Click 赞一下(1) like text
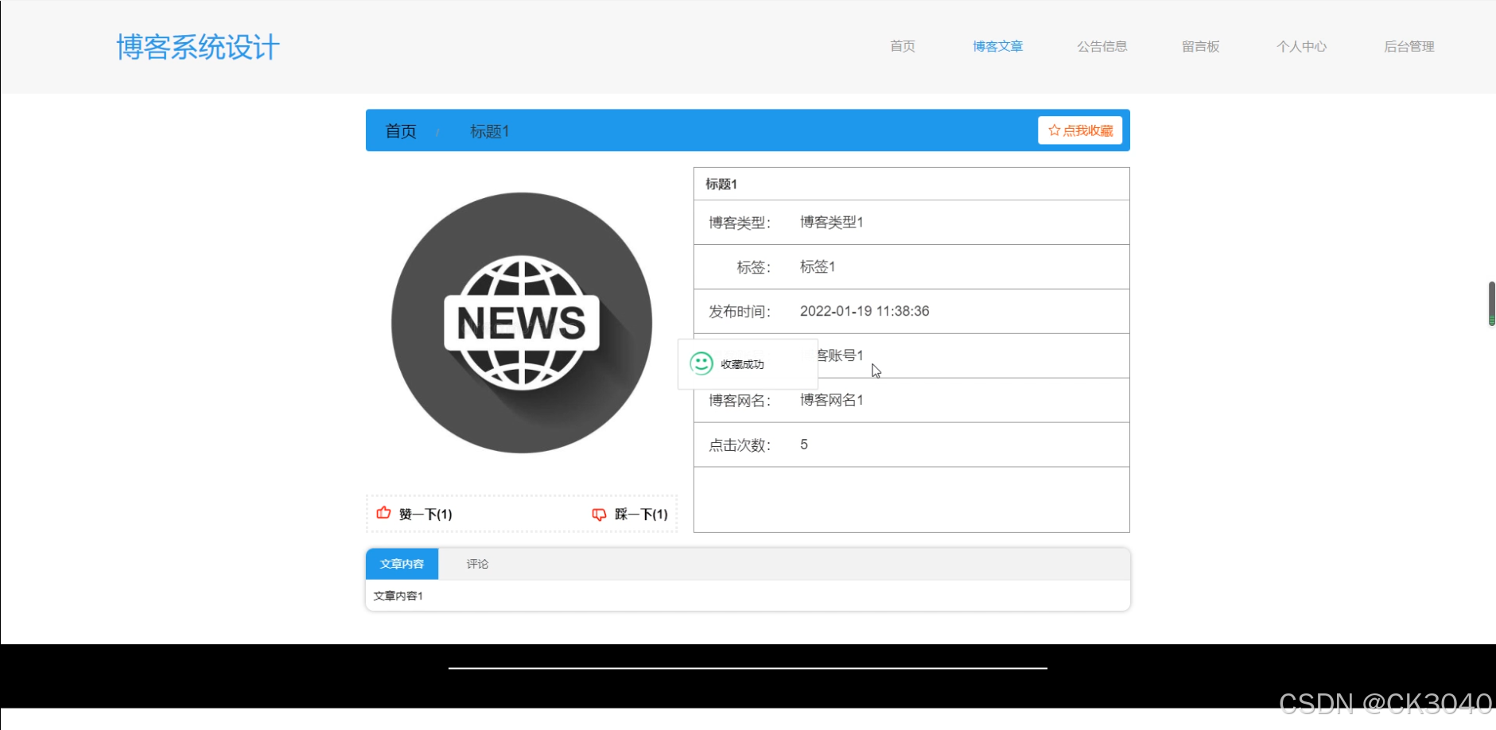This screenshot has width=1496, height=730. (x=425, y=514)
